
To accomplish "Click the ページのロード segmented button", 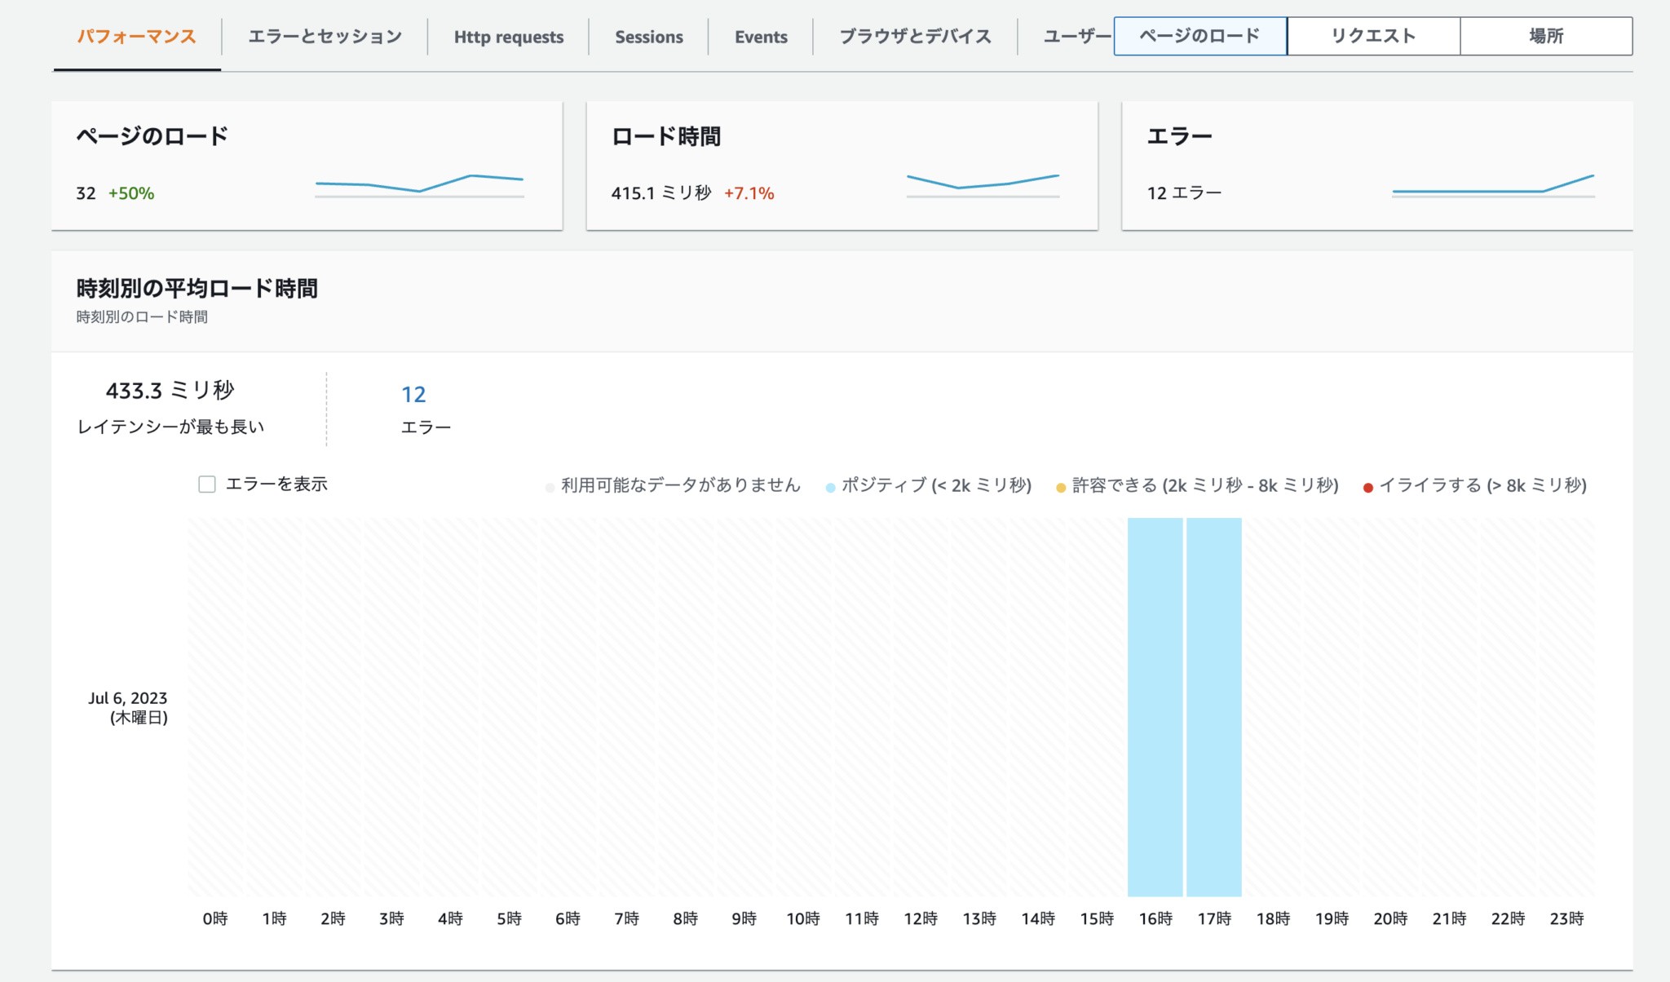I will tap(1199, 35).
